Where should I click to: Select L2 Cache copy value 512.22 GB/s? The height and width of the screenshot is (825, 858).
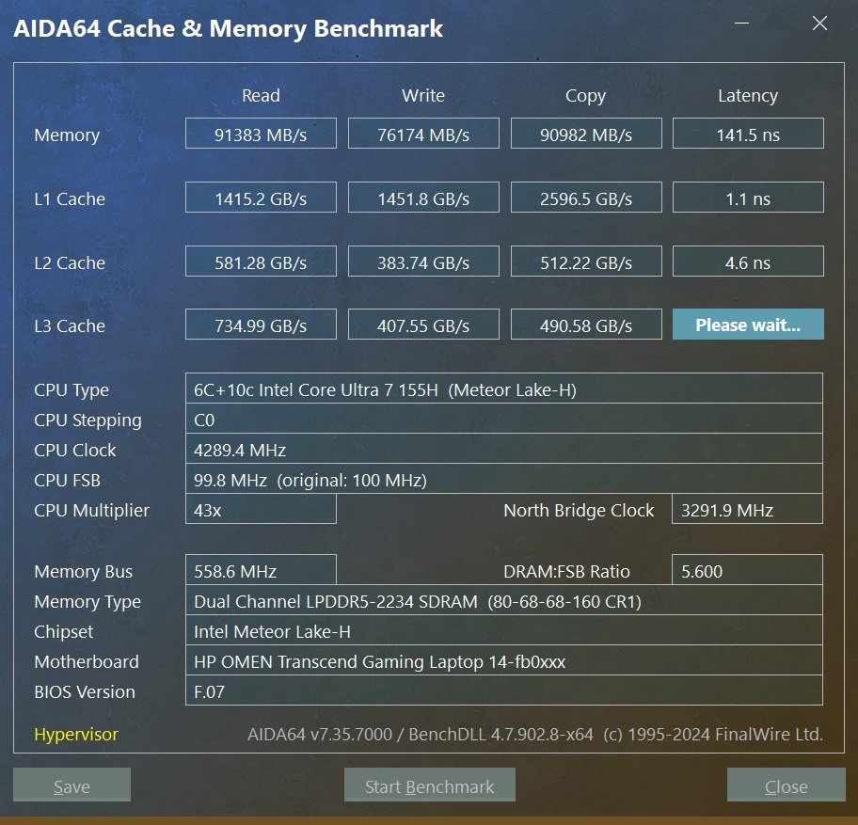point(586,261)
